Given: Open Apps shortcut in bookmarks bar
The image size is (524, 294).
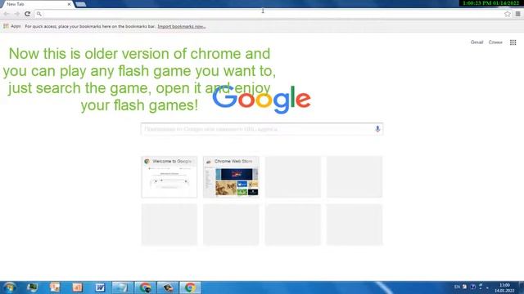Looking at the screenshot, I should coord(12,26).
